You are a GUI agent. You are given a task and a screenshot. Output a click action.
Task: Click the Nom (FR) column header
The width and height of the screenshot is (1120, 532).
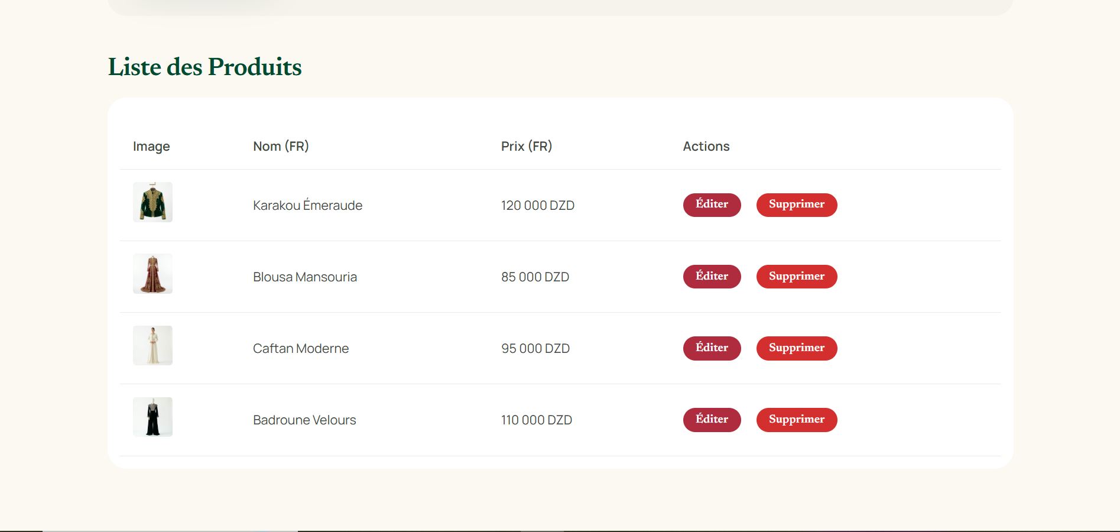click(x=281, y=146)
